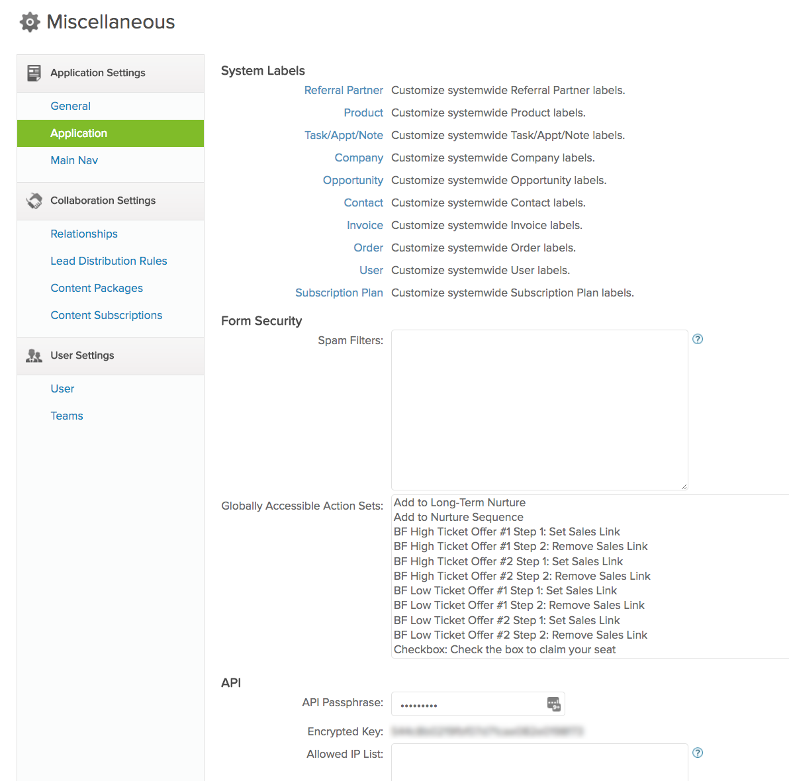The width and height of the screenshot is (789, 781).
Task: Click the passphrase generator icon in API Passphrase field
Action: coord(553,704)
